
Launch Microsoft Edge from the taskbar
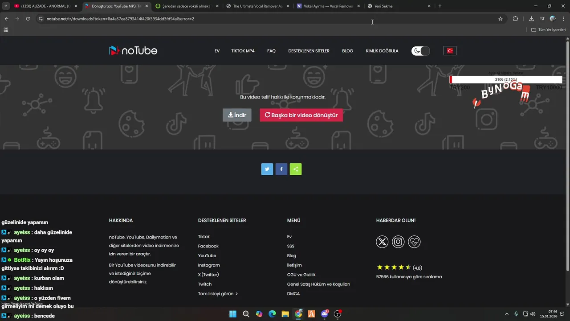pos(272,314)
